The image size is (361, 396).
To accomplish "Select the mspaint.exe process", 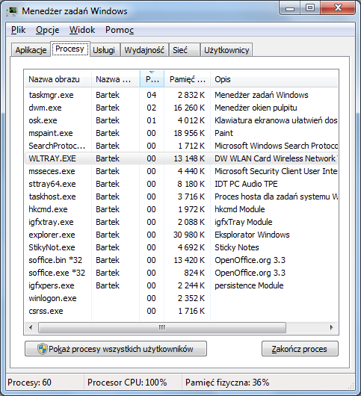I will tap(181, 133).
